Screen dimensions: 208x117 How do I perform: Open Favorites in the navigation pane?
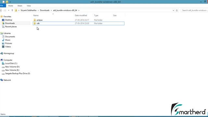7,17
